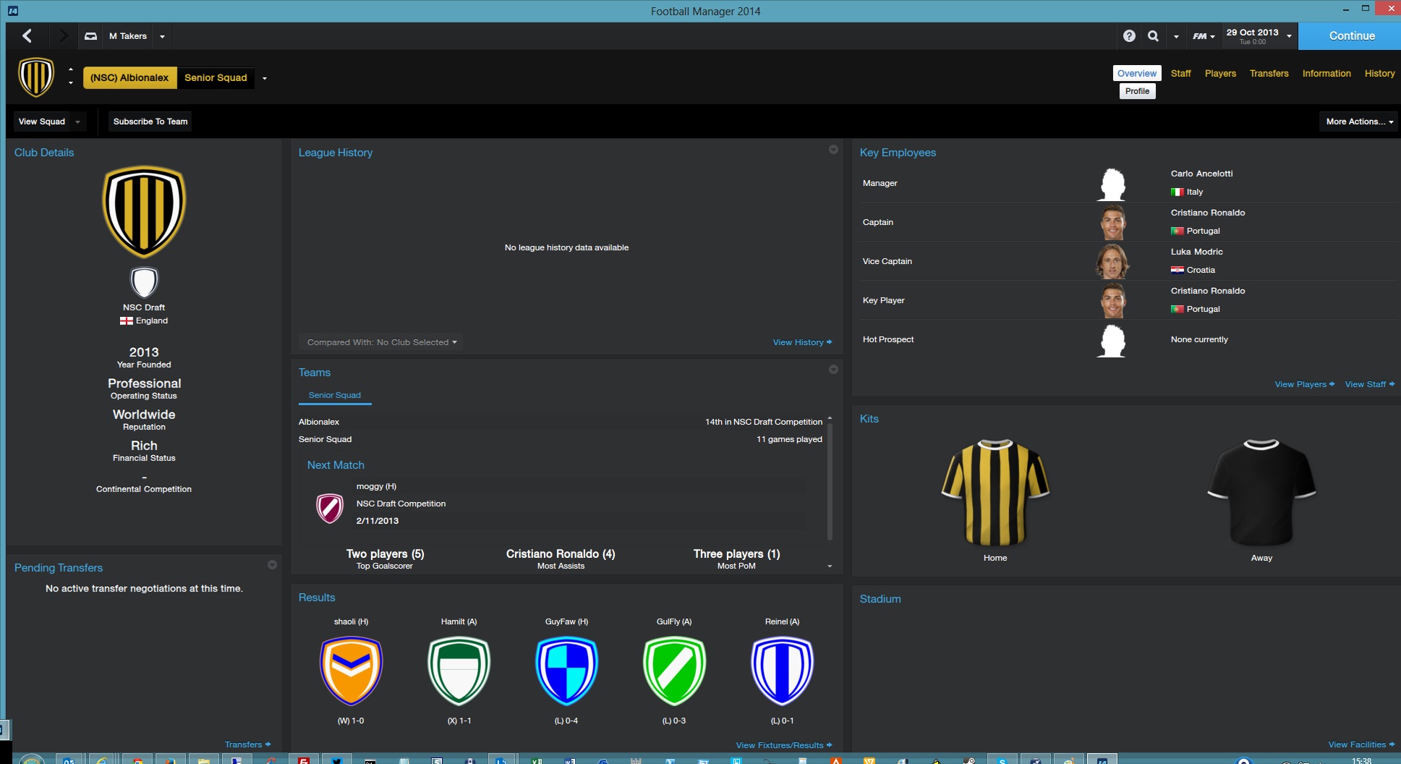1401x764 pixels.
Task: Follow the View Fixtures/Results link
Action: (x=784, y=745)
